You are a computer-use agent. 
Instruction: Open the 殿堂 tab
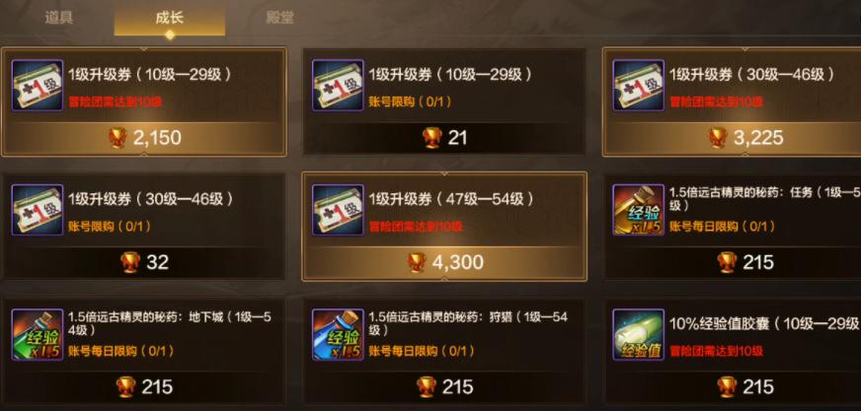coord(279,18)
